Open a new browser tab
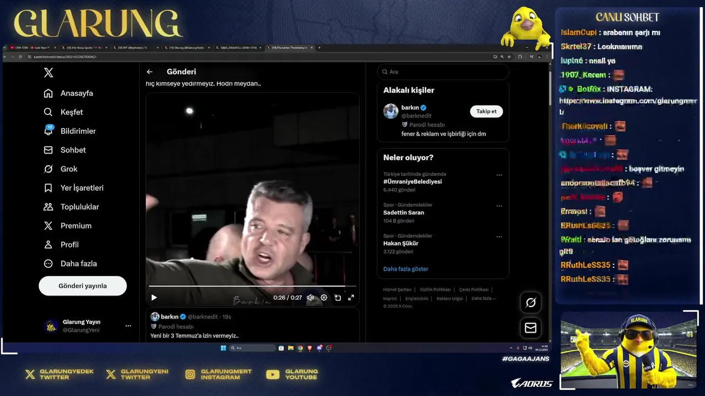Image resolution: width=705 pixels, height=396 pixels. pyautogui.click(x=319, y=48)
